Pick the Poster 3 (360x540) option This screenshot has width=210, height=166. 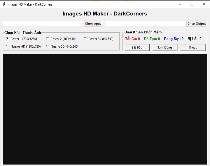[x=85, y=39]
